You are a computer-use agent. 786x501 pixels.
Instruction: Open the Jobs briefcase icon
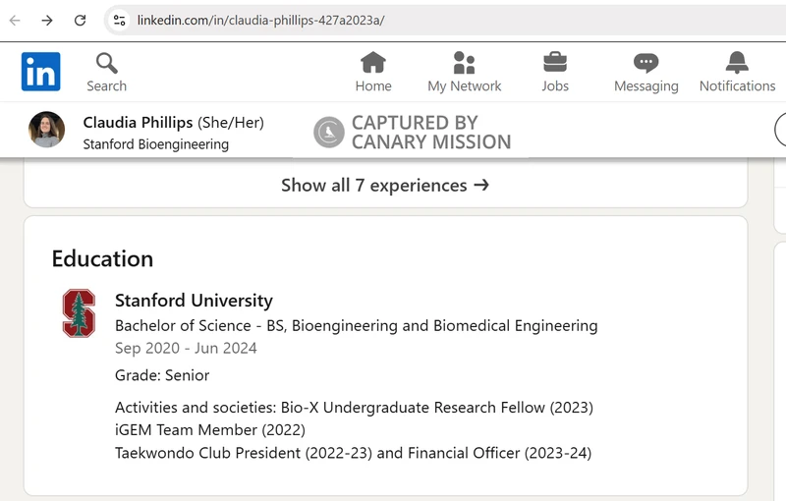click(555, 63)
